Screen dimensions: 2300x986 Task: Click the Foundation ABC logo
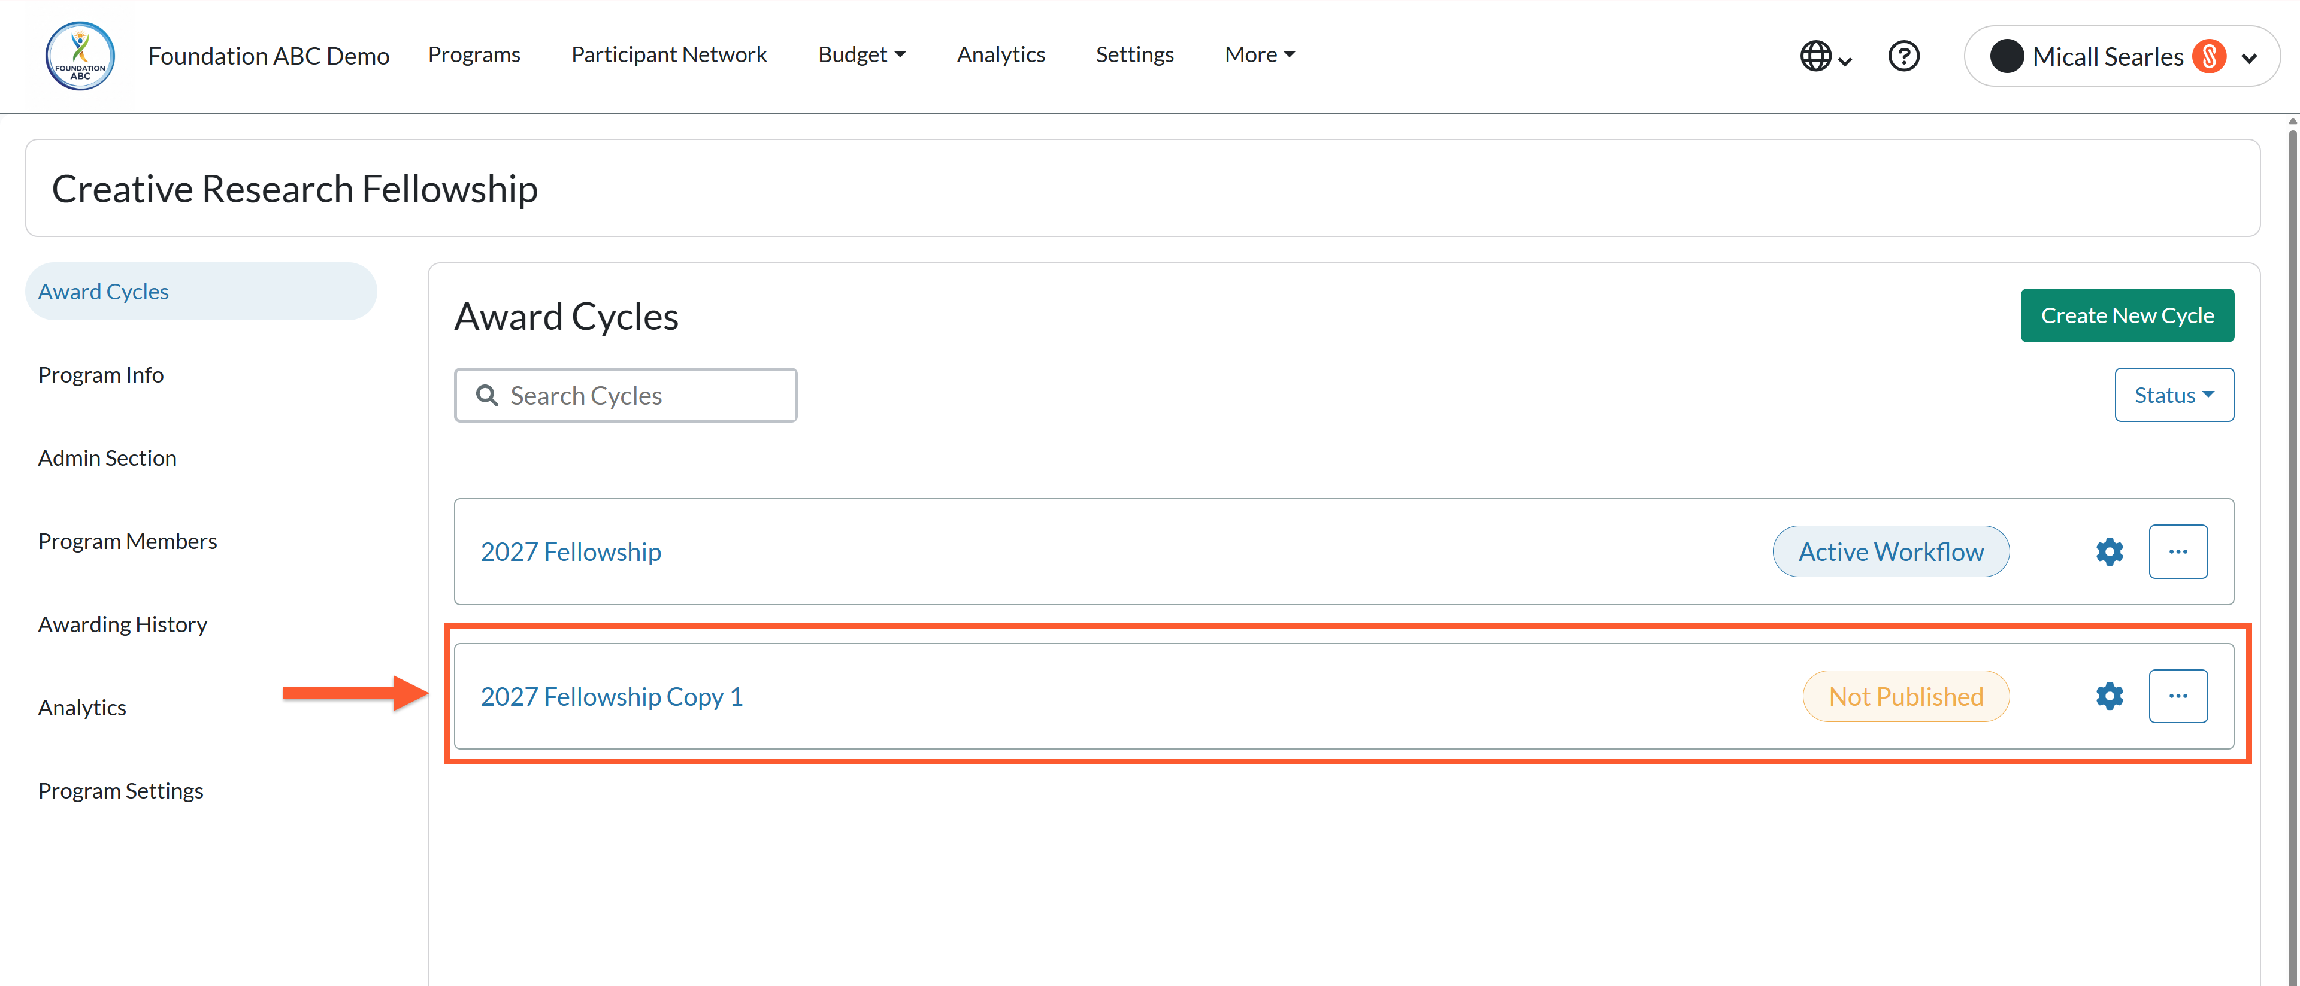pos(80,56)
